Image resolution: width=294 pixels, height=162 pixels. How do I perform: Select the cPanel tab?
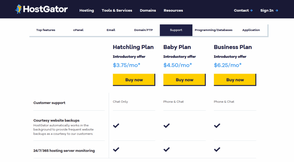coord(78,30)
